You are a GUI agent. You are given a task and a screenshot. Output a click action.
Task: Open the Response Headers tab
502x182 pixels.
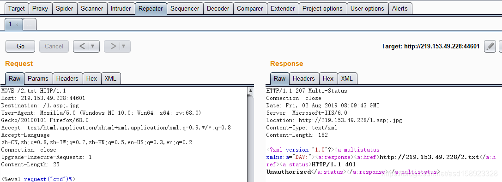click(x=304, y=78)
